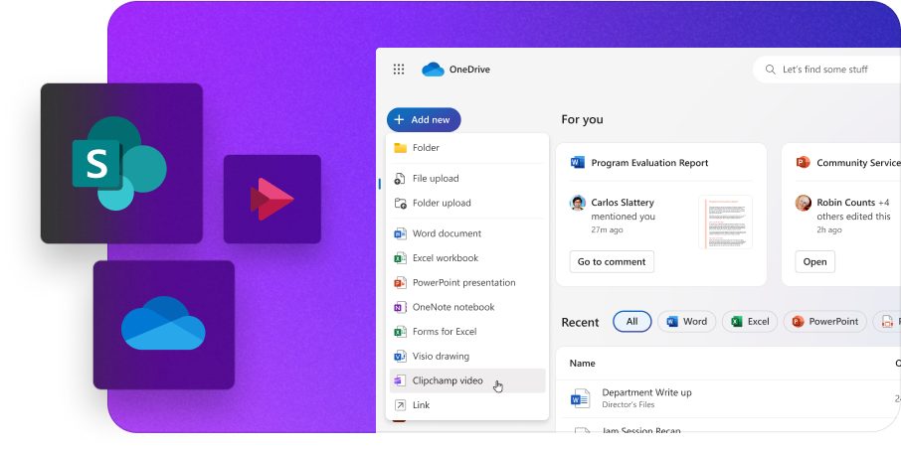Viewport: 901px width, 450px height.
Task: Create a new OneNote notebook
Action: [x=467, y=307]
